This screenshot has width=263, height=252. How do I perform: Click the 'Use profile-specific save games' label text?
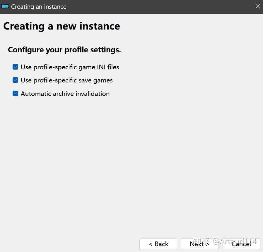(x=66, y=80)
